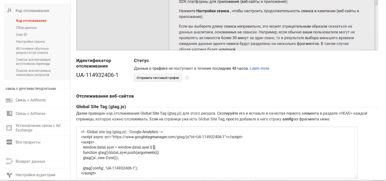
Task: Expand Код отслеживания section header
Action: tap(32, 11)
